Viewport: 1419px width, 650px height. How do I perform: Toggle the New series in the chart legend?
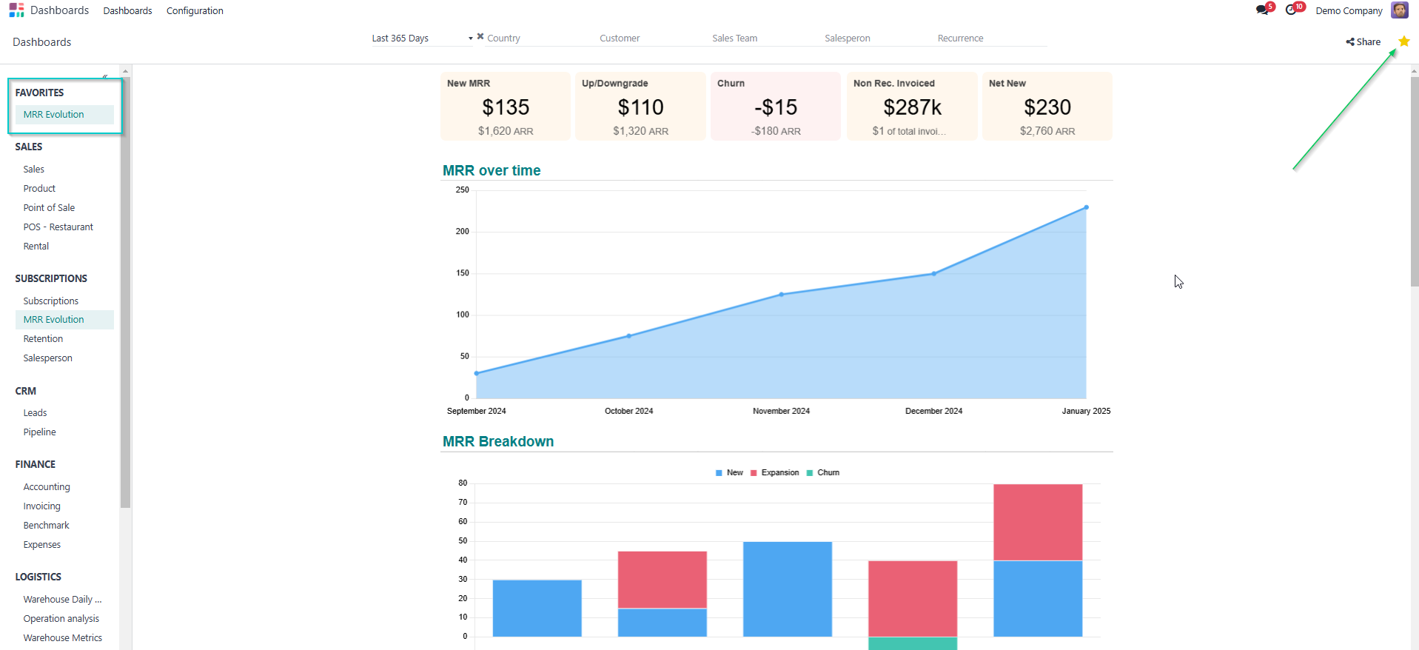pos(729,472)
